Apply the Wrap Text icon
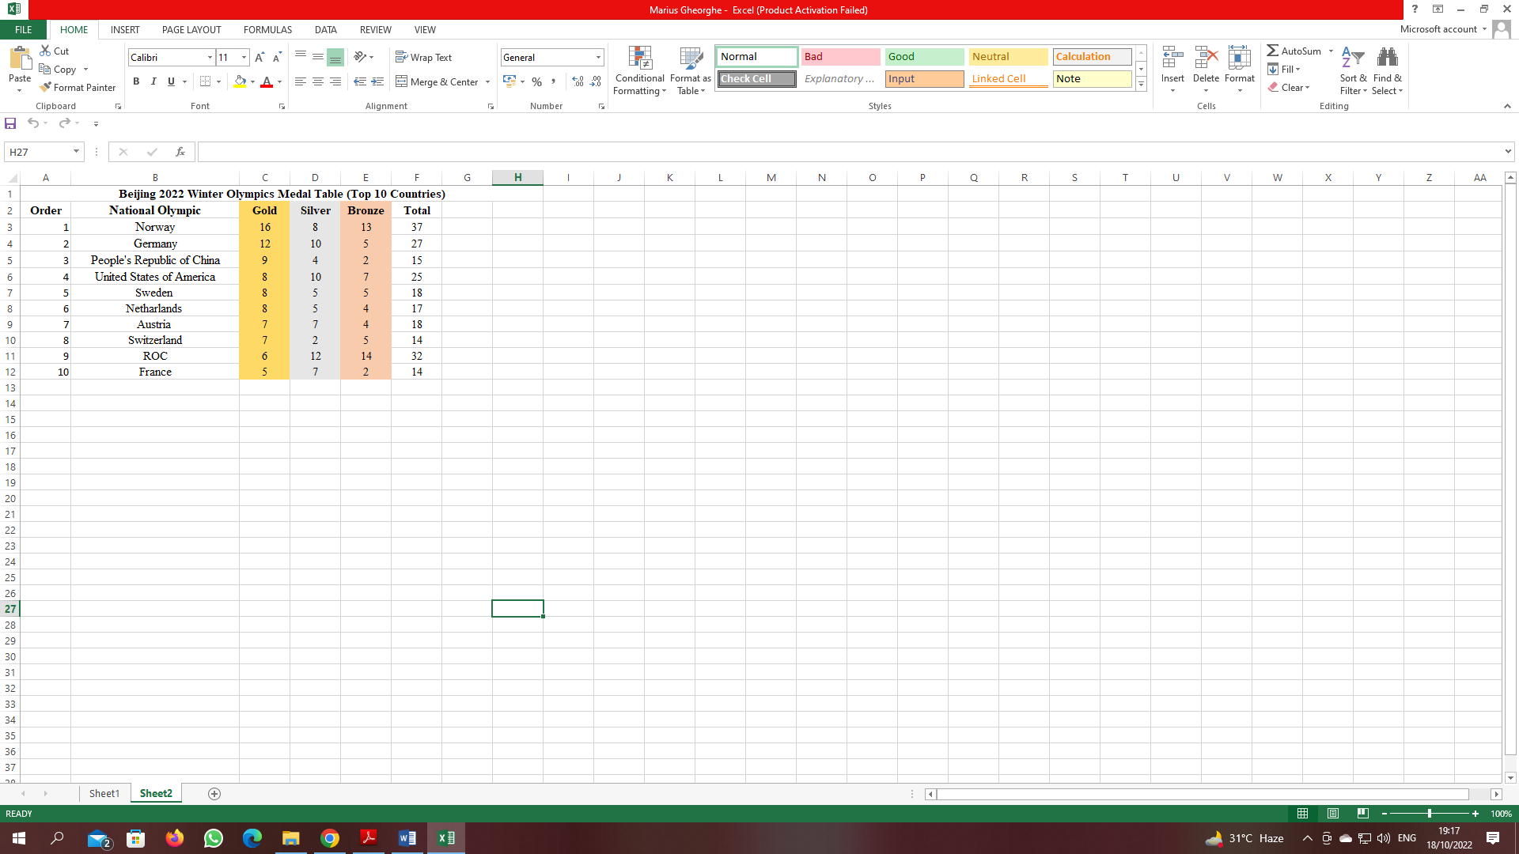This screenshot has height=854, width=1519. 424,57
